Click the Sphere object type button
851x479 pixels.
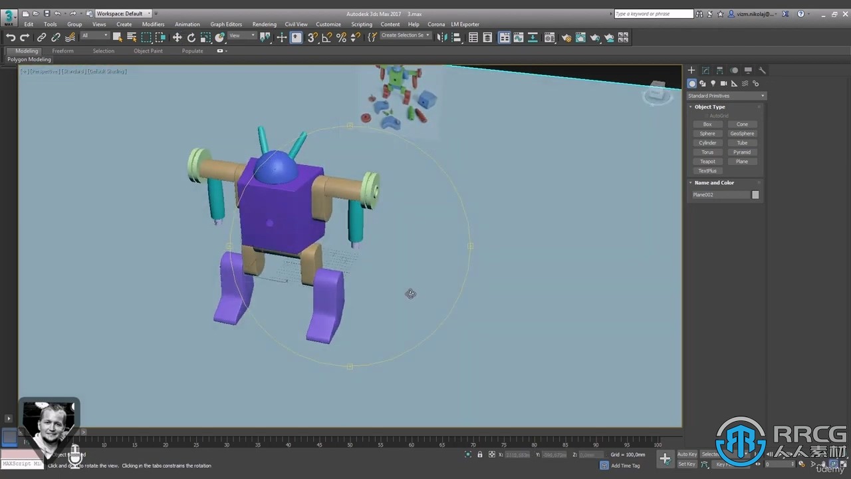point(707,134)
